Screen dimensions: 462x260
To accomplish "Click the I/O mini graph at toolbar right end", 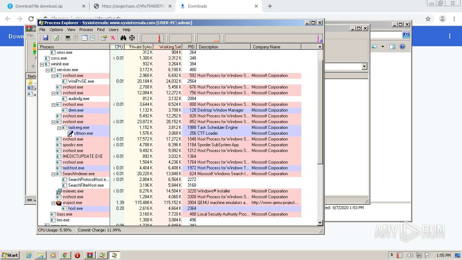I will click(274, 38).
